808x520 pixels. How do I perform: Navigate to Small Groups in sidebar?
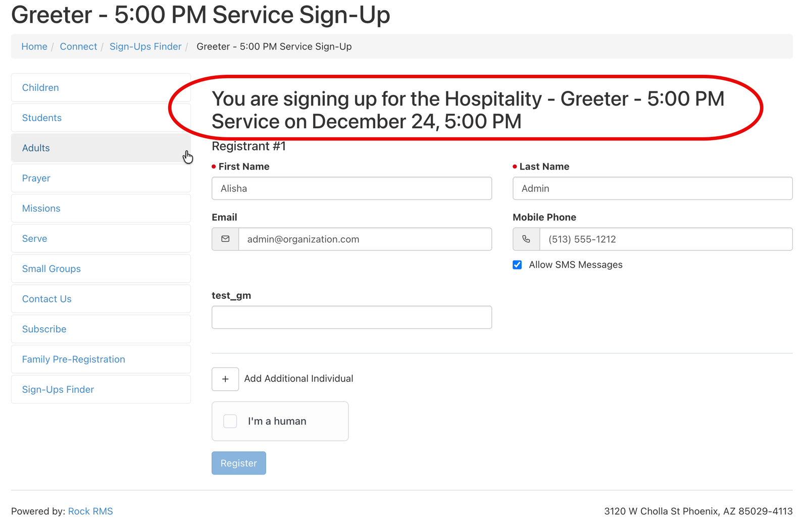tap(52, 269)
